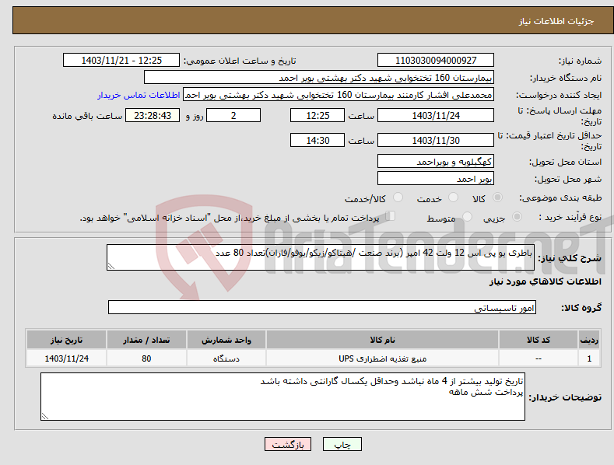The image size is (614, 465).
Task: Click the نوع فرآیند خرید label
Action: pyautogui.click(x=570, y=217)
